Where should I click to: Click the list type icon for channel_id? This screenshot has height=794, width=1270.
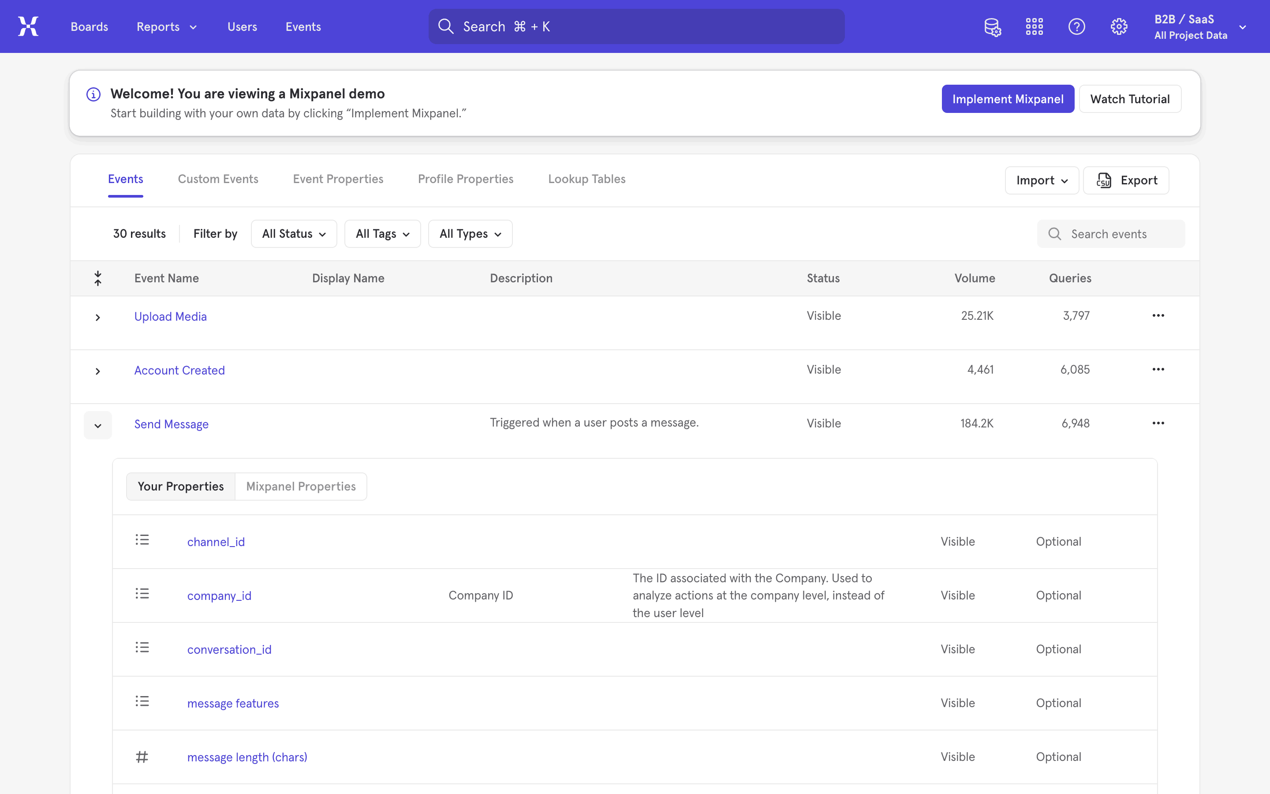[x=142, y=540]
